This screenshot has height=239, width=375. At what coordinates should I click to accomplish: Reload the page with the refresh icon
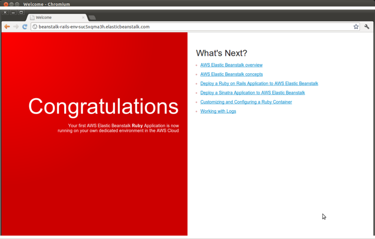(25, 27)
